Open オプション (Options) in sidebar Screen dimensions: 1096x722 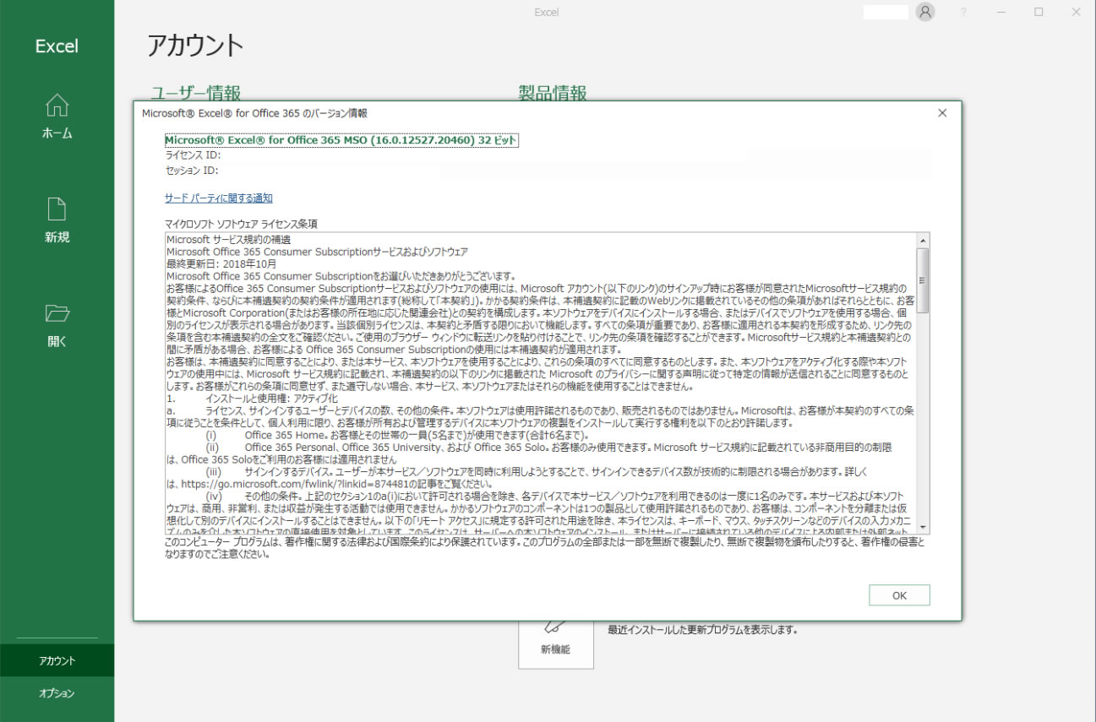(x=57, y=693)
